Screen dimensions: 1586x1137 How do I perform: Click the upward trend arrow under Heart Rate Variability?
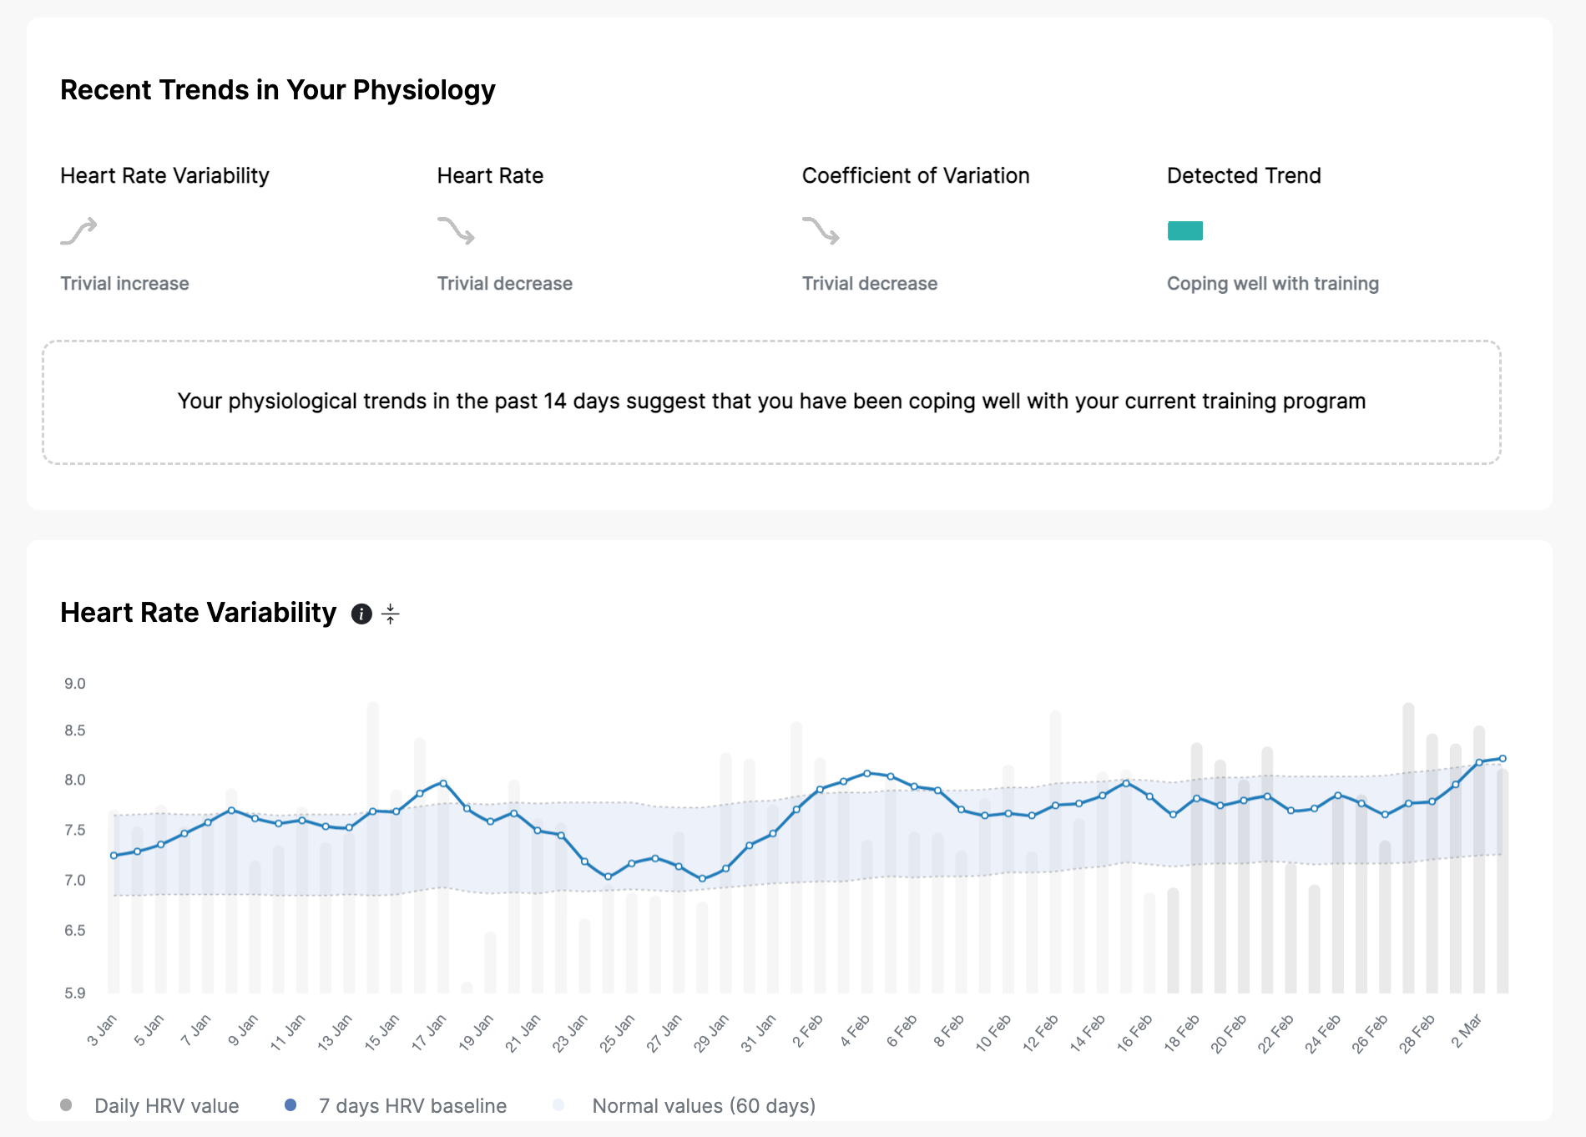(78, 231)
